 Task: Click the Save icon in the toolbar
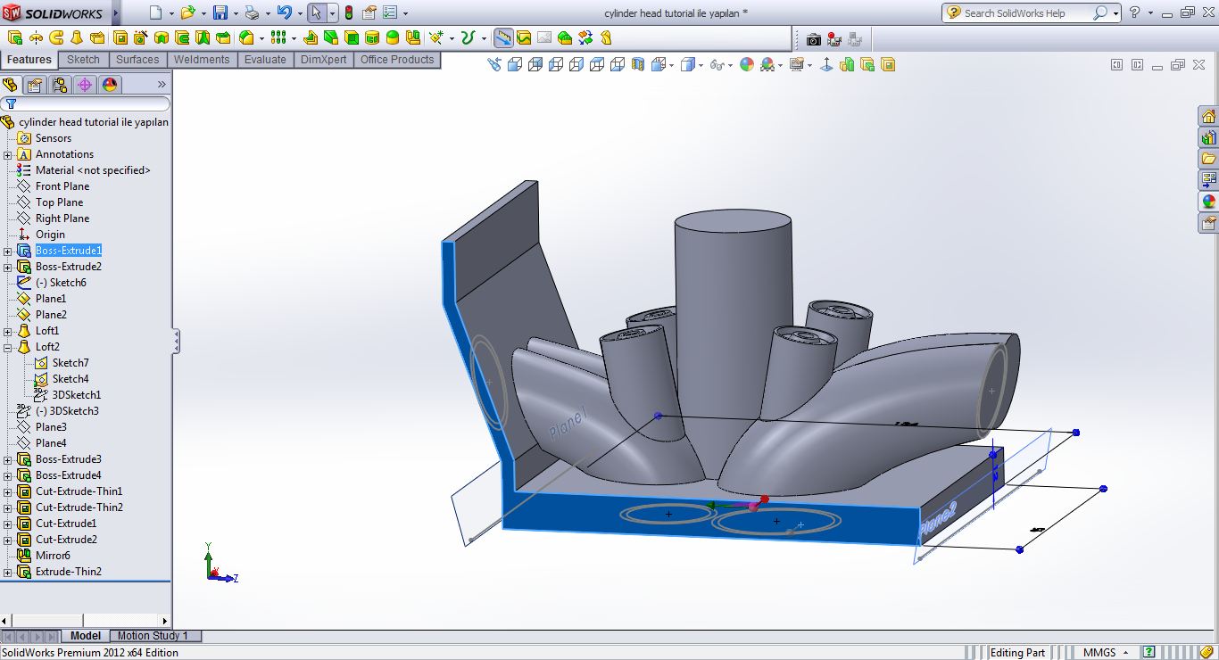click(220, 12)
